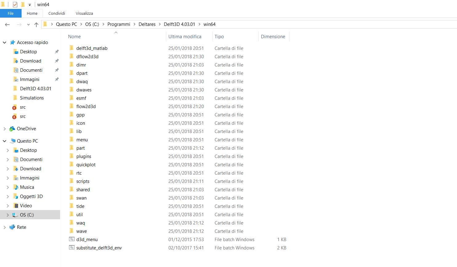The image size is (457, 267).
Task: Switch to the Home ribbon tab
Action: click(x=32, y=13)
